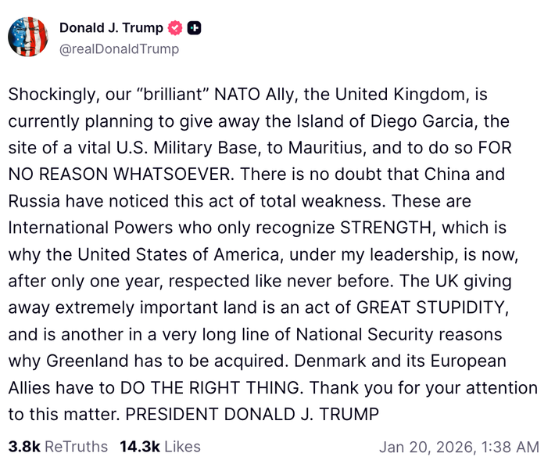Open the Jan 20, 2026 timestamp

459,447
